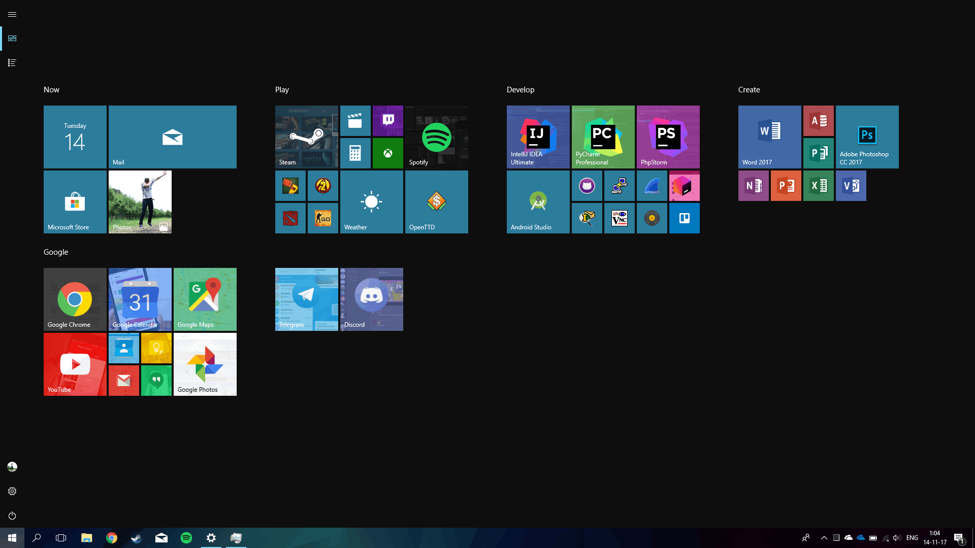
Task: Open the volume control in system tray
Action: (897, 538)
